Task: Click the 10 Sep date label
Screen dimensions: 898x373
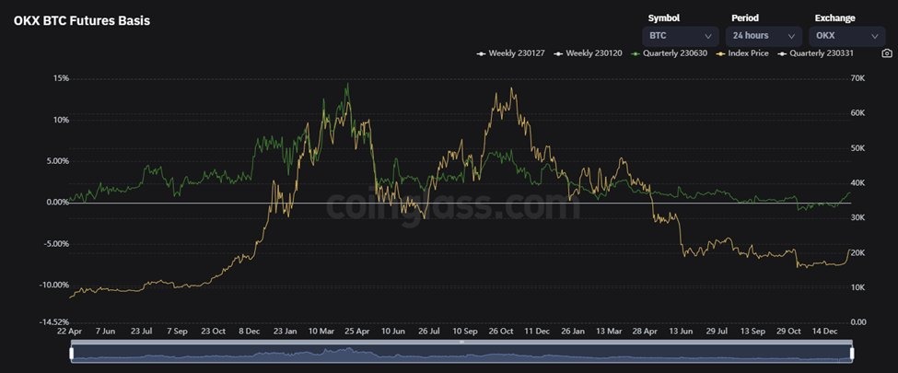Action: pos(464,332)
